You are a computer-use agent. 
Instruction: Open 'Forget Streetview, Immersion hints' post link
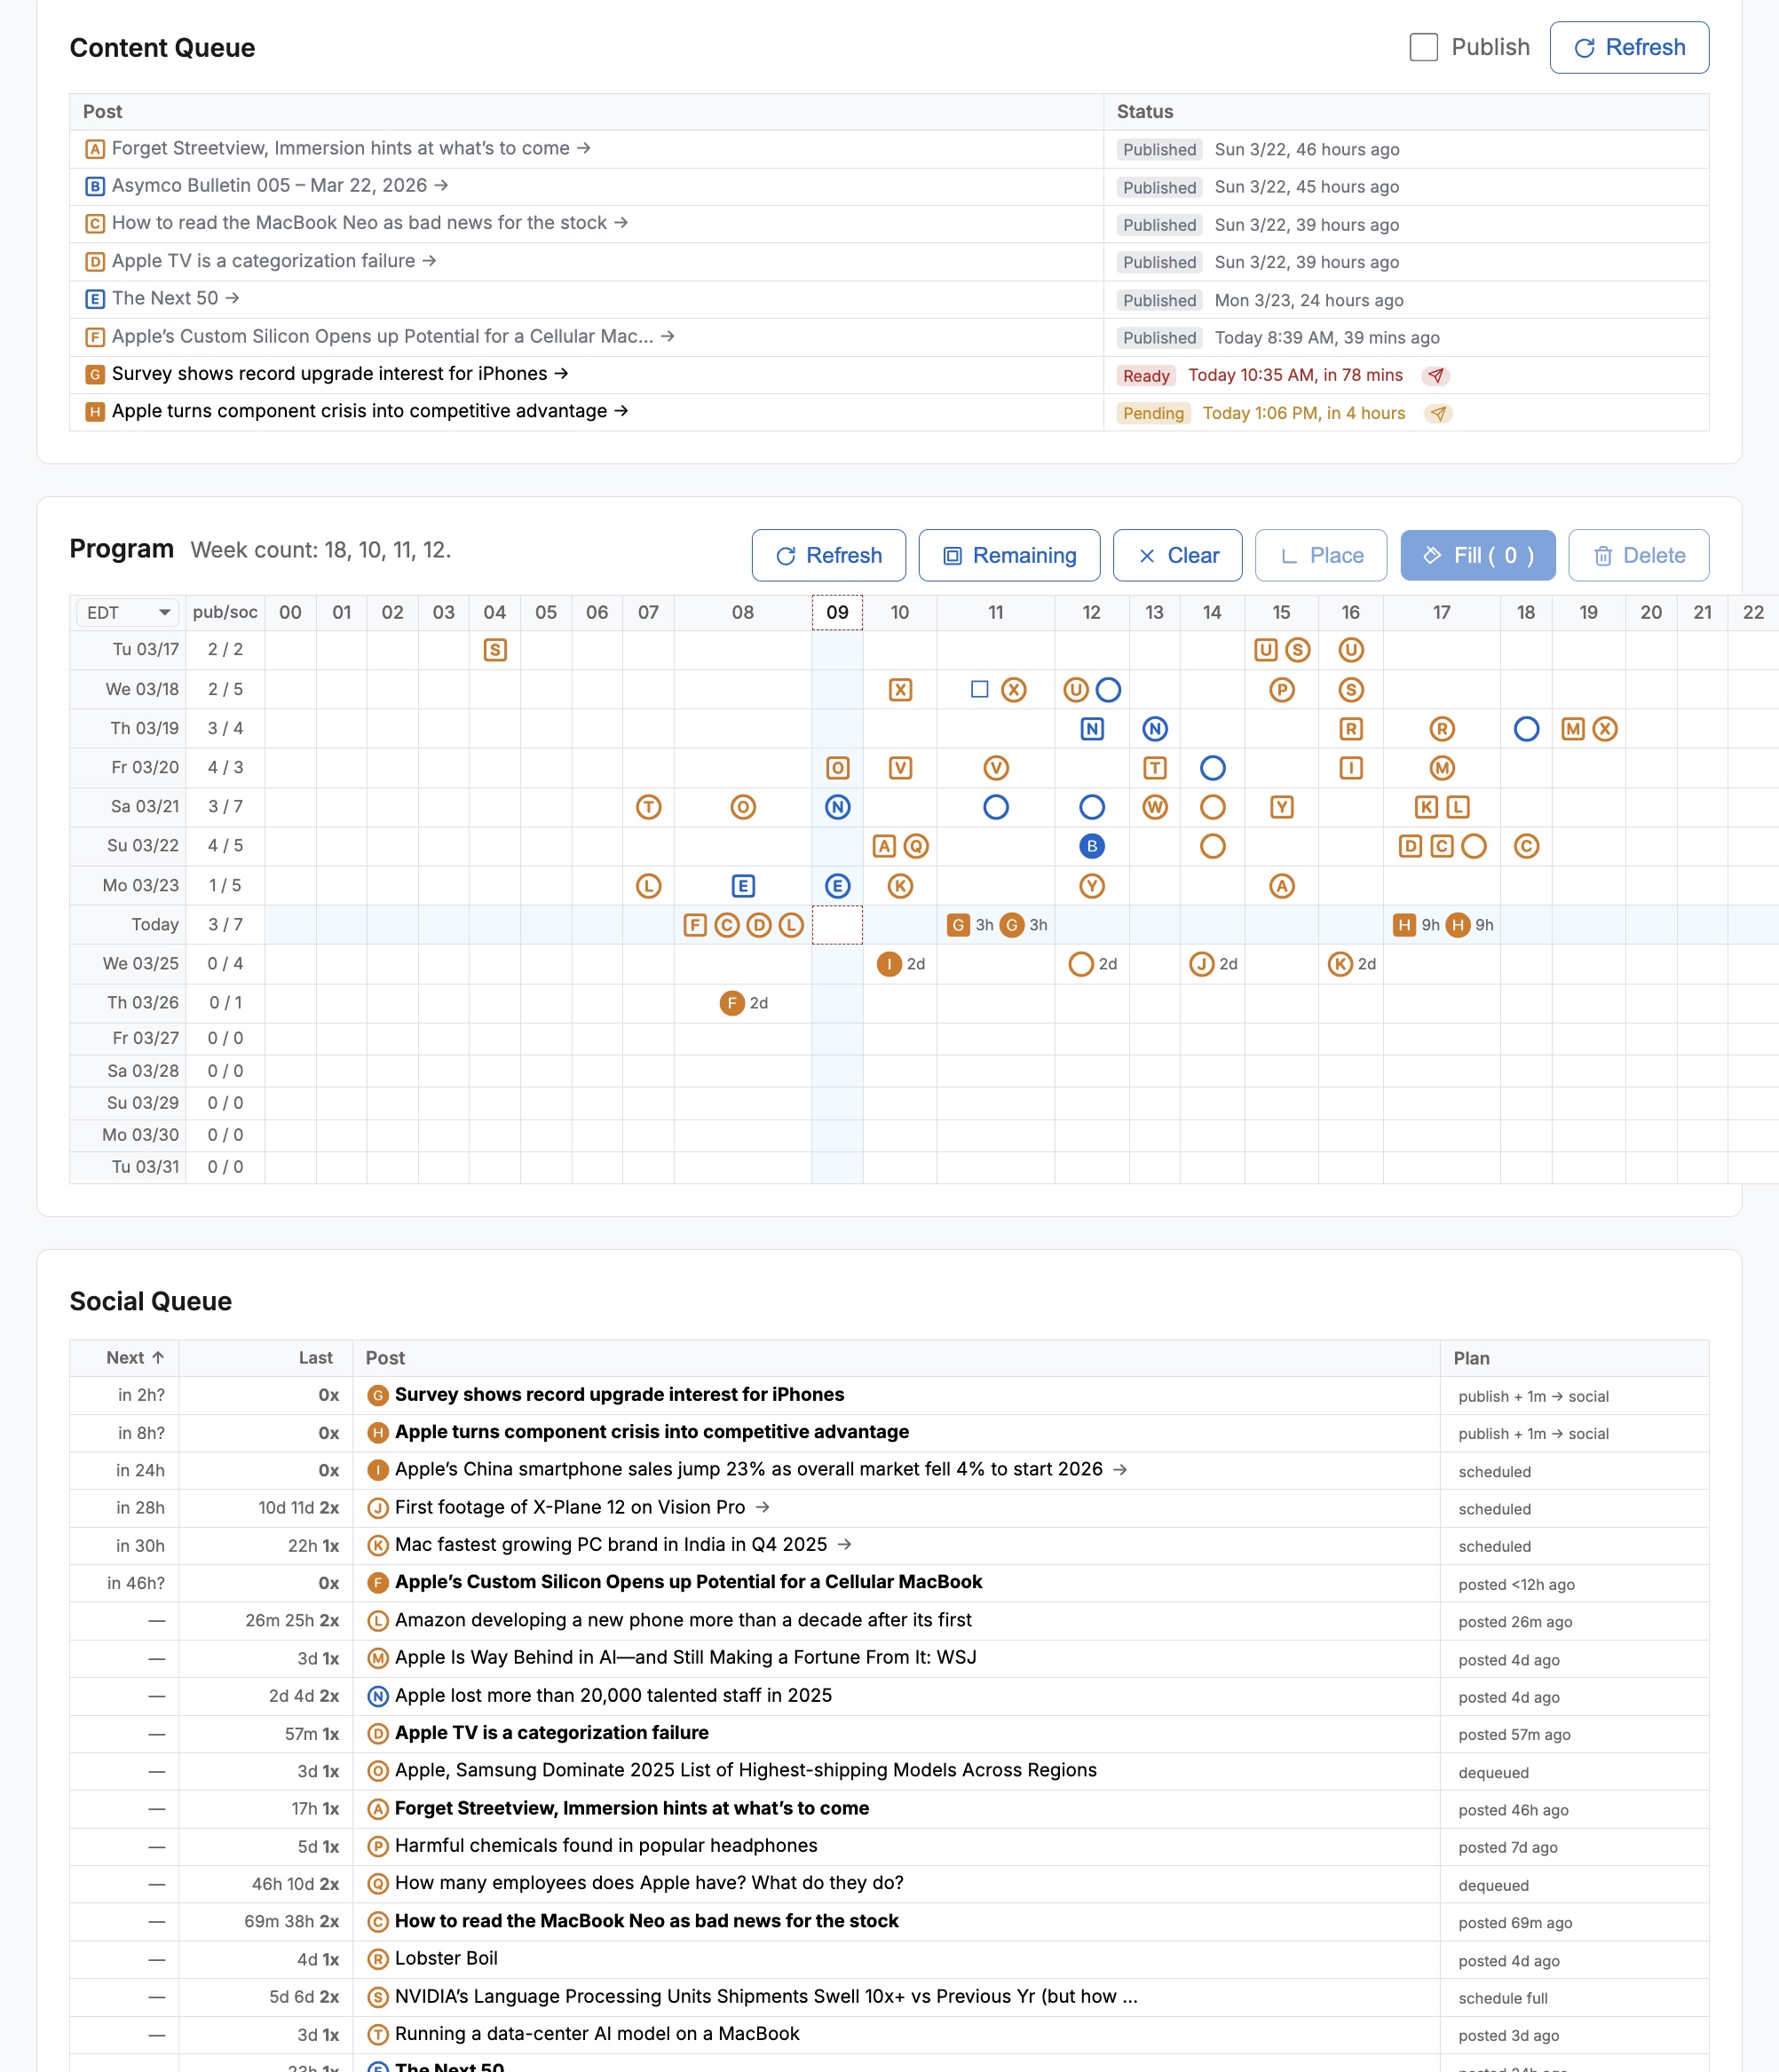point(351,148)
